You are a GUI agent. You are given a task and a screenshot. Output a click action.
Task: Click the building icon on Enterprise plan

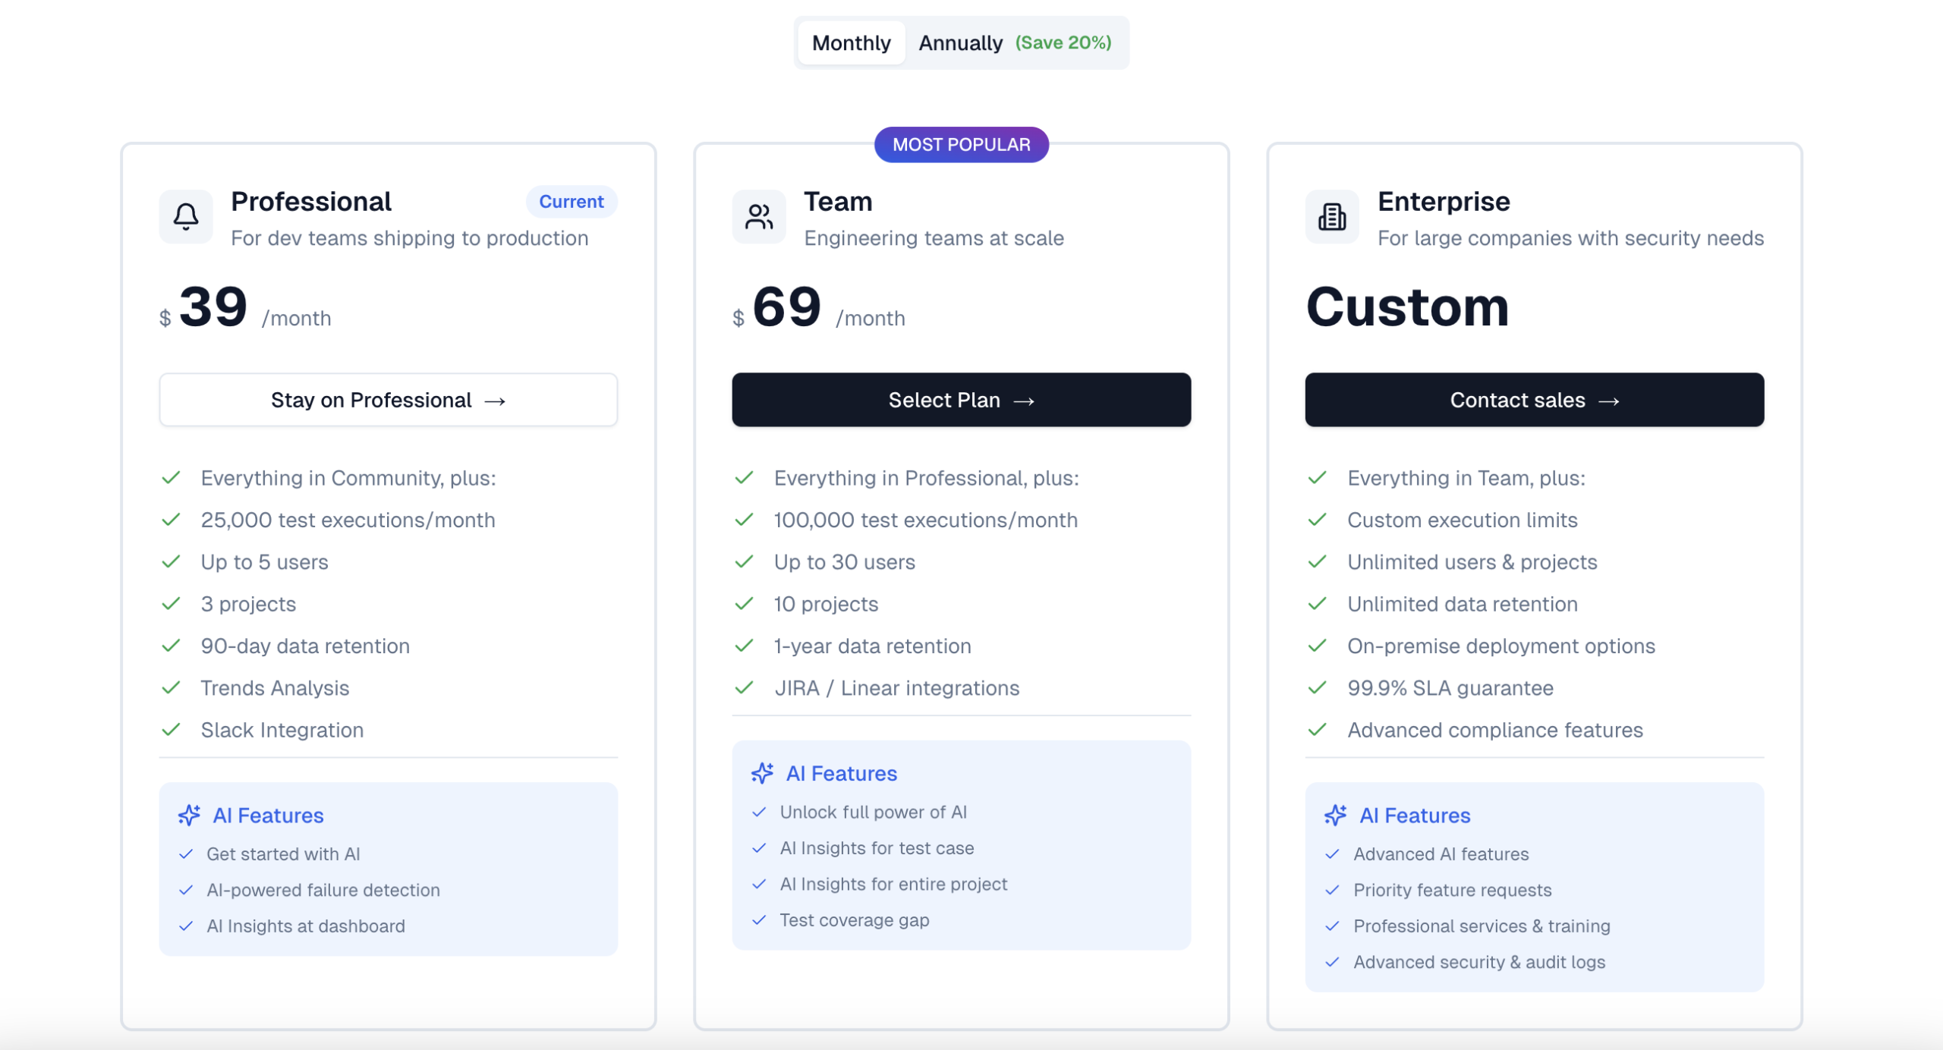point(1332,217)
